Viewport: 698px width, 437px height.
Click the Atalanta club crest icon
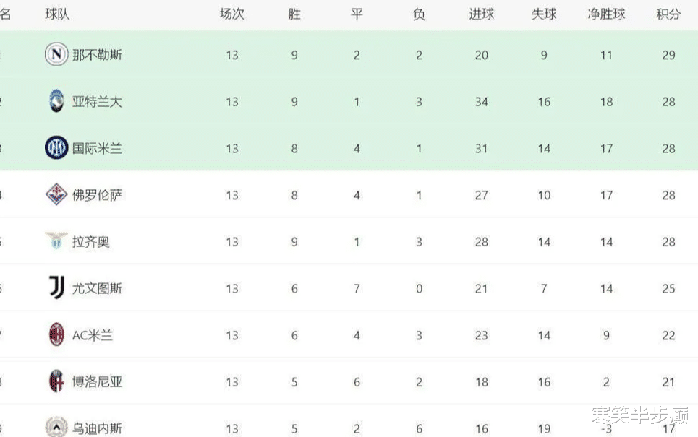[x=56, y=102]
